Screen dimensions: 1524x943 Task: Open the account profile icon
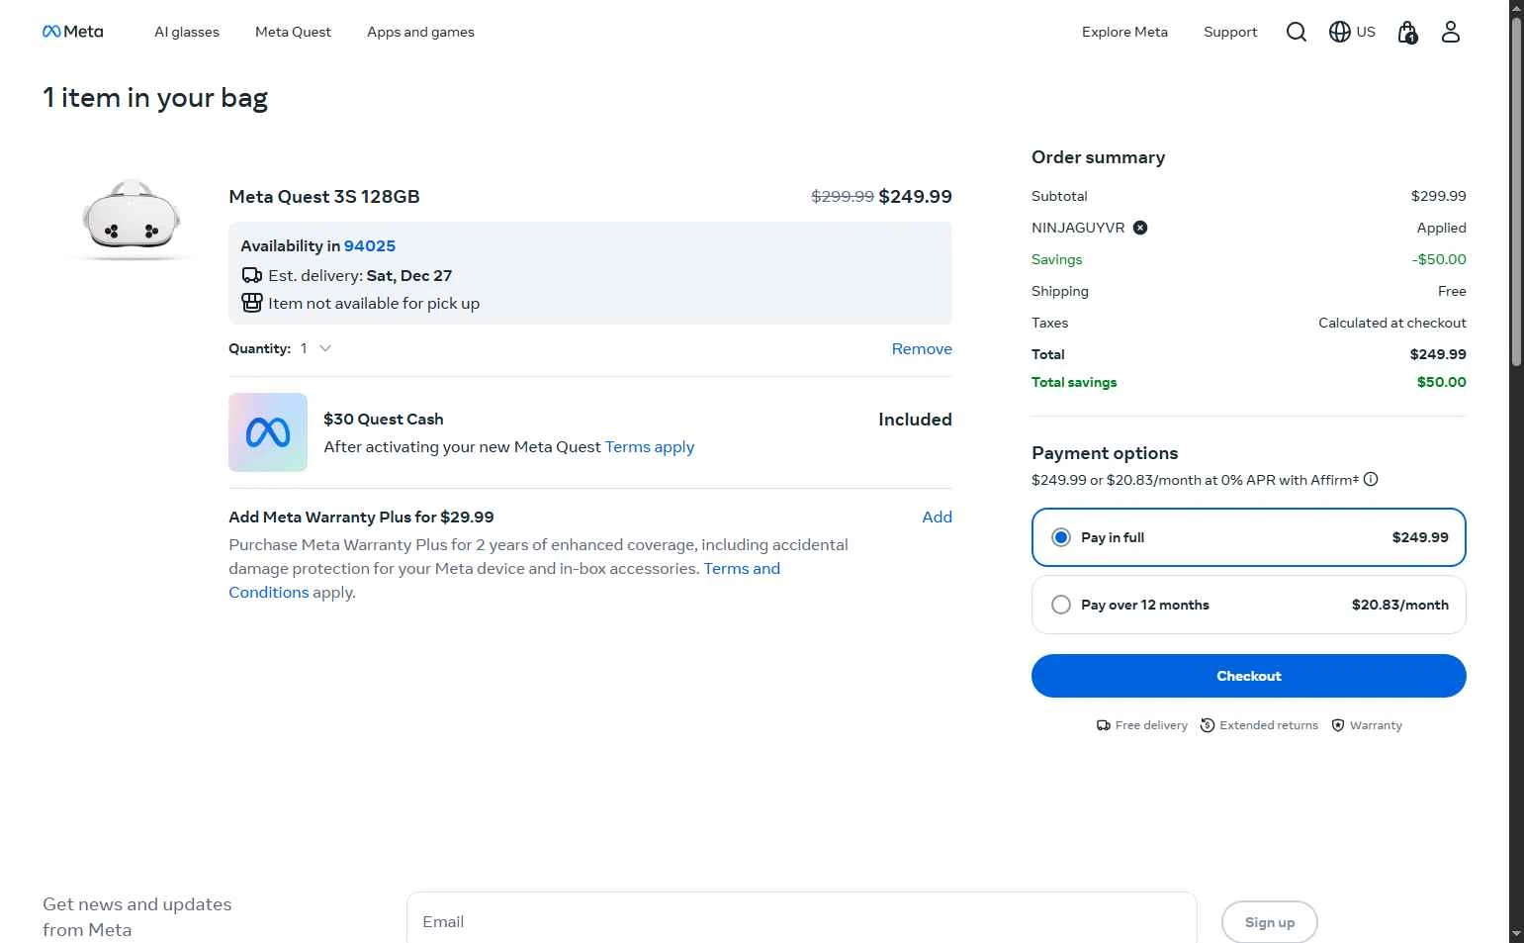[1451, 32]
